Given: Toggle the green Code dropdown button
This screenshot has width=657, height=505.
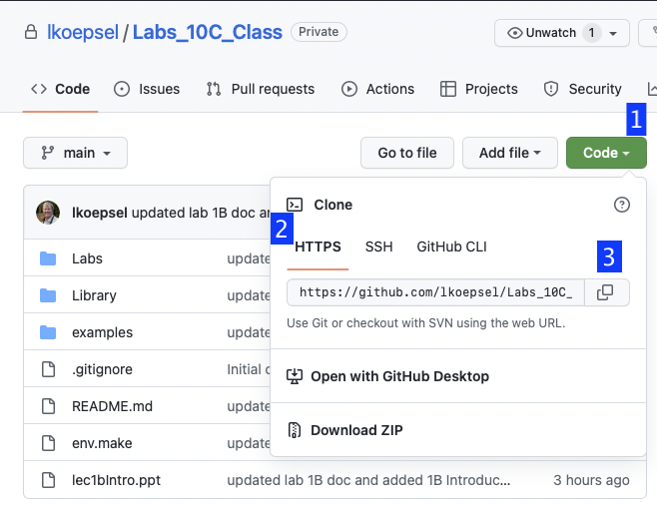Looking at the screenshot, I should click(606, 153).
